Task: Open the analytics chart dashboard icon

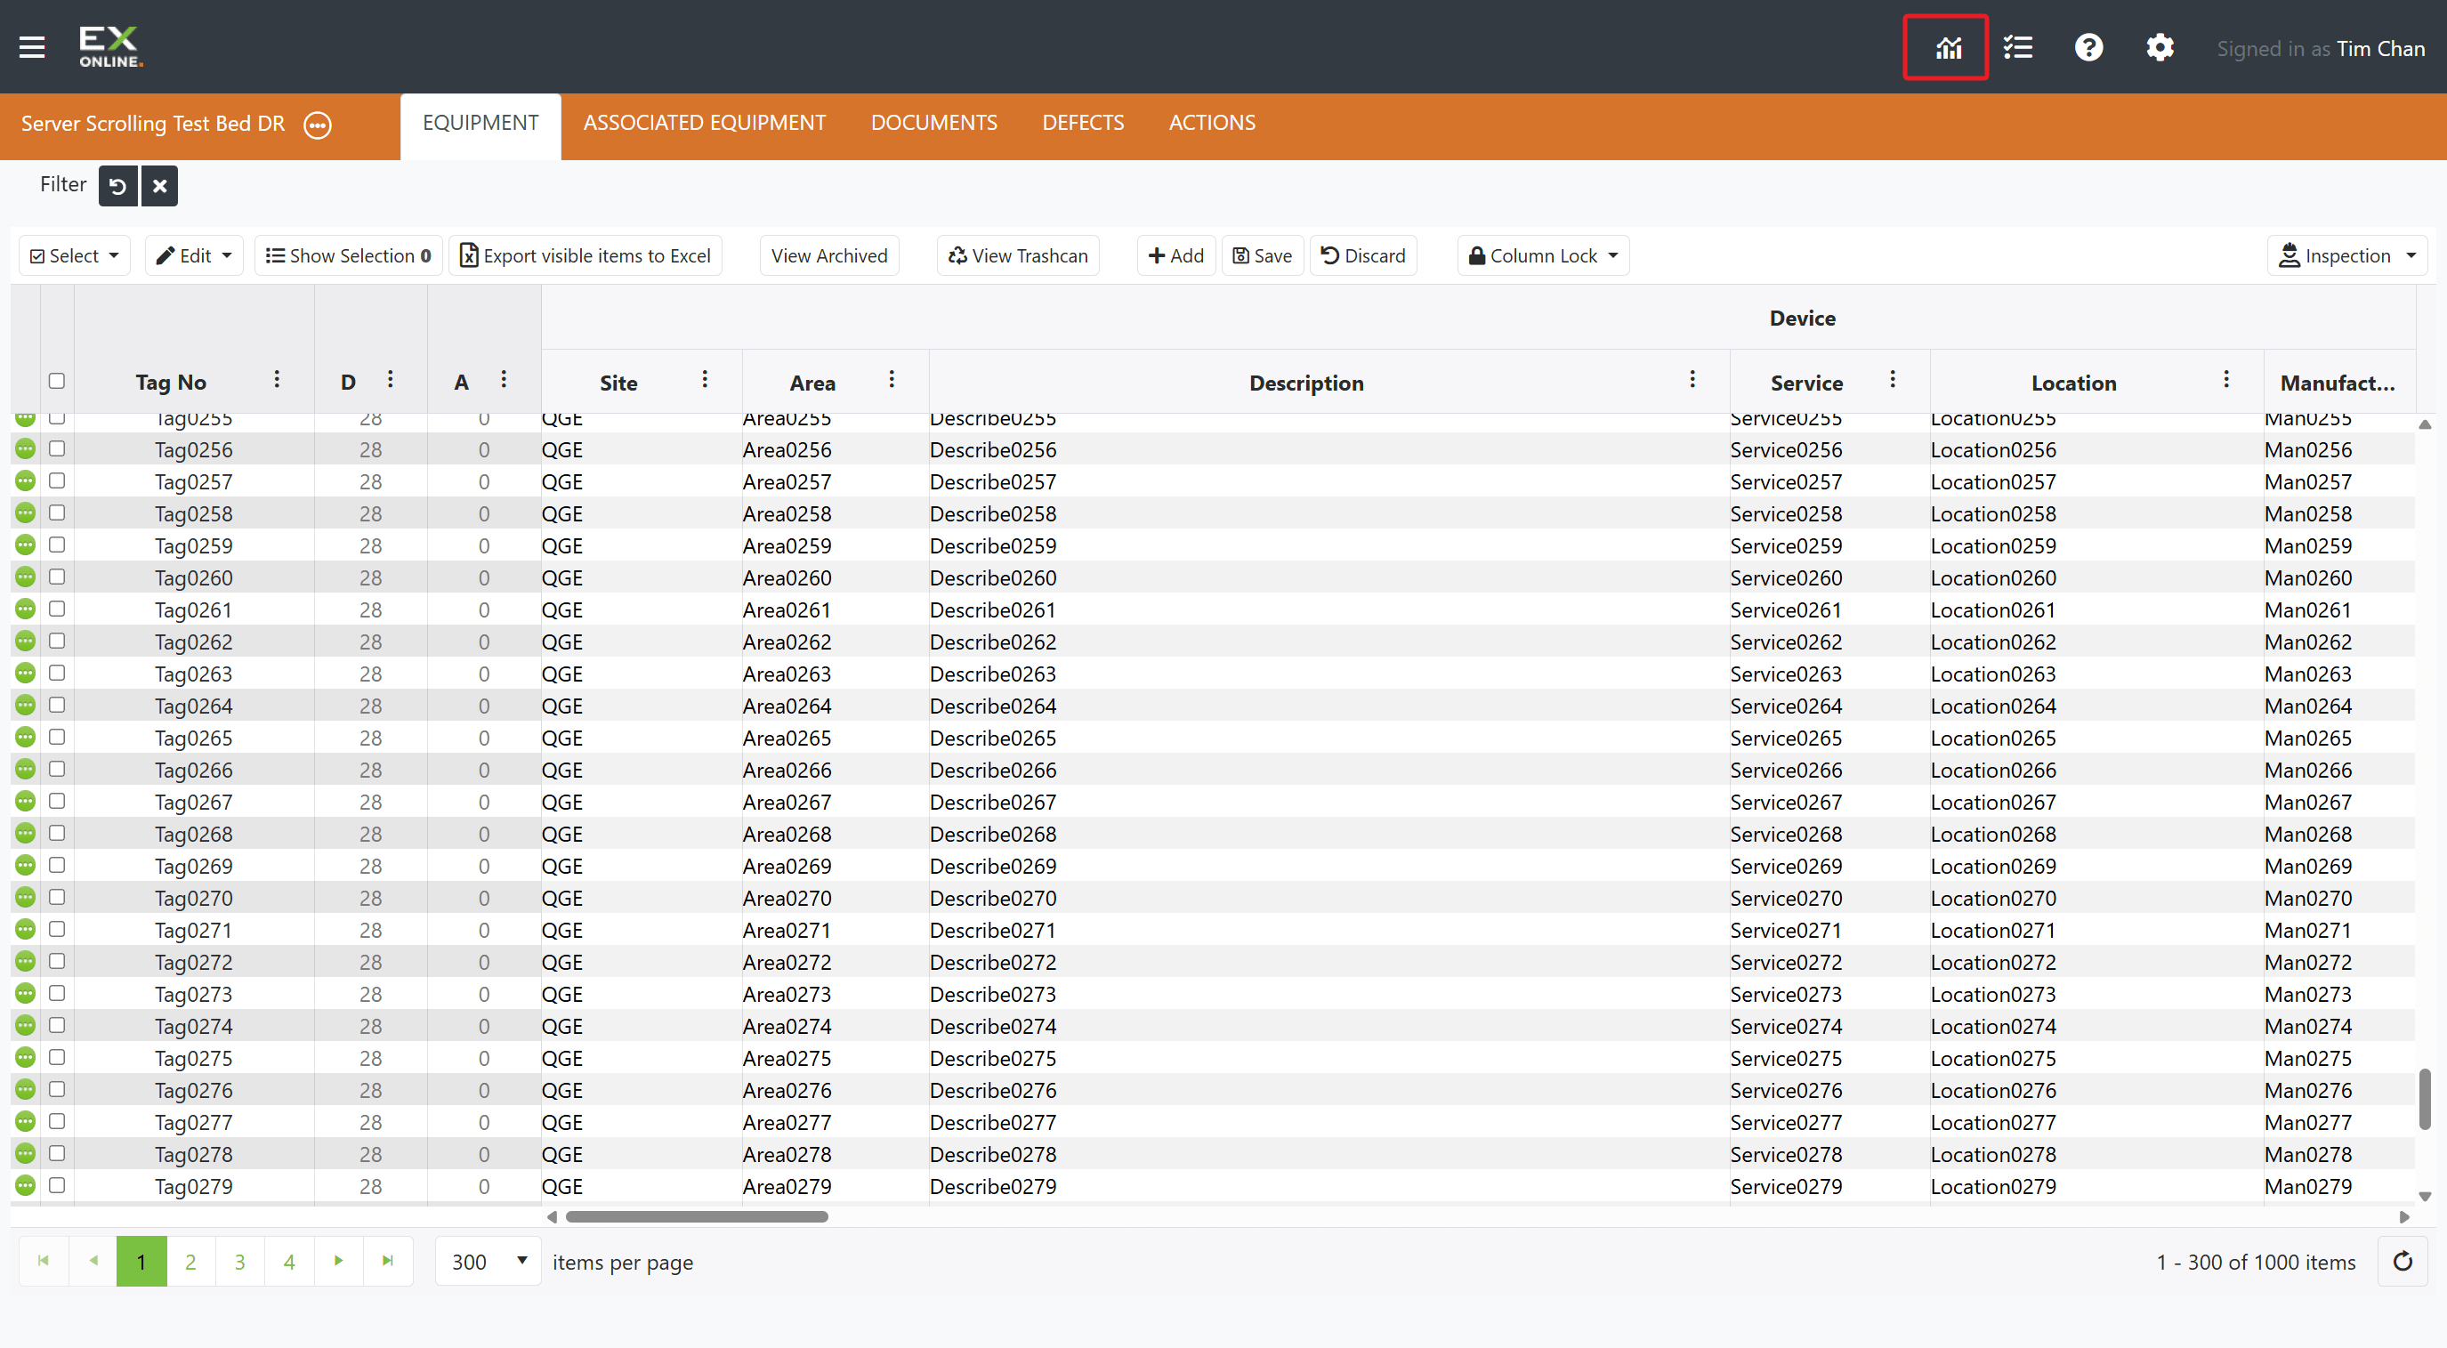Action: 1947,47
